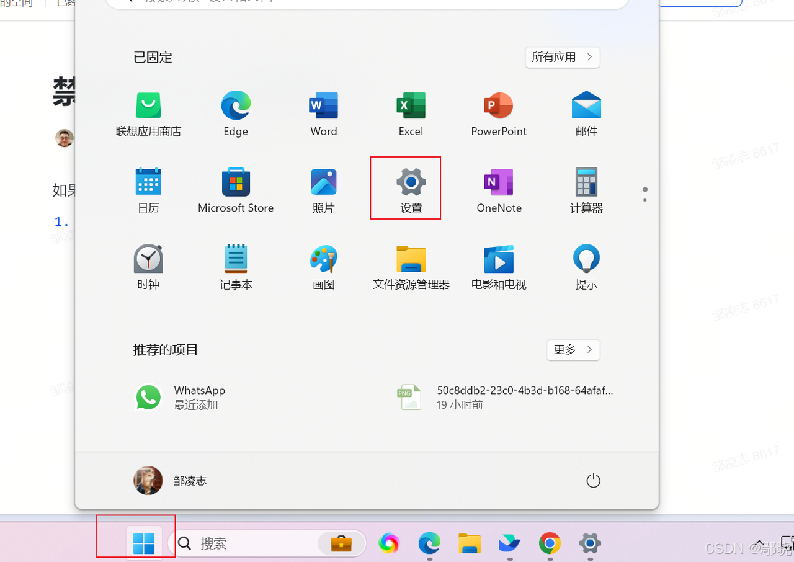Launch OneNote from pinned apps
The image size is (794, 562).
pyautogui.click(x=499, y=191)
